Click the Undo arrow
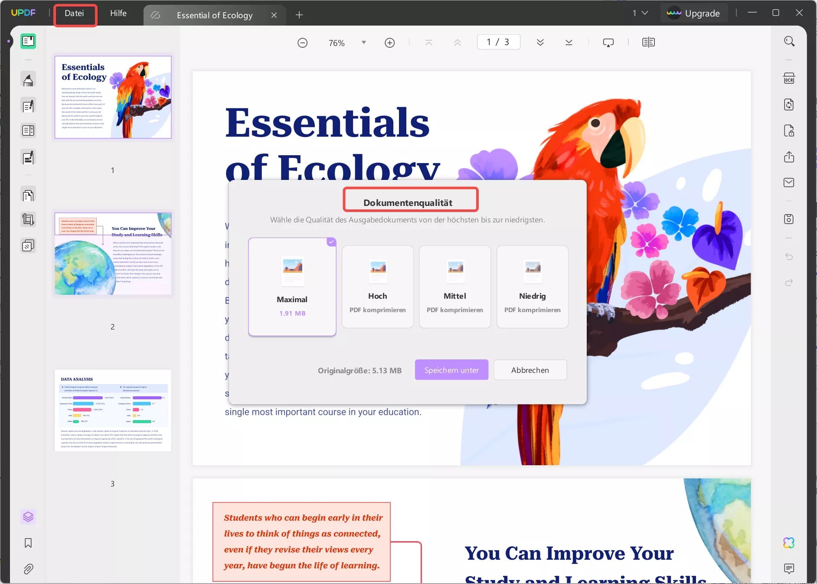The image size is (817, 584). point(789,257)
